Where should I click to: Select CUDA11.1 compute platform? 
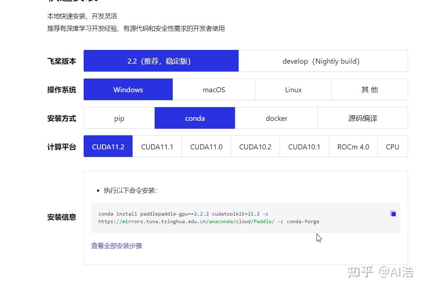(x=157, y=146)
